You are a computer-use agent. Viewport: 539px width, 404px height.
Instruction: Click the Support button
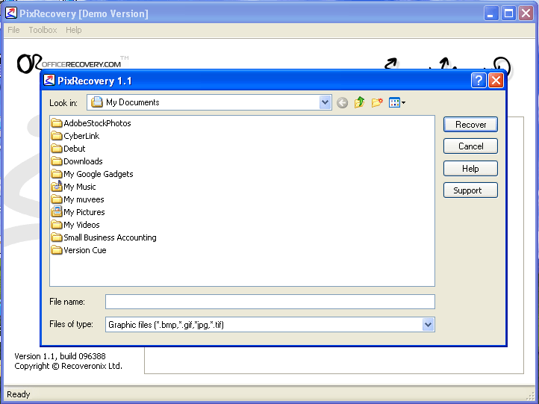[x=470, y=190]
